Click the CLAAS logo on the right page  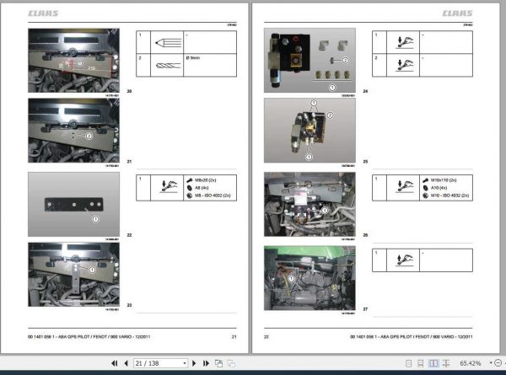(457, 13)
